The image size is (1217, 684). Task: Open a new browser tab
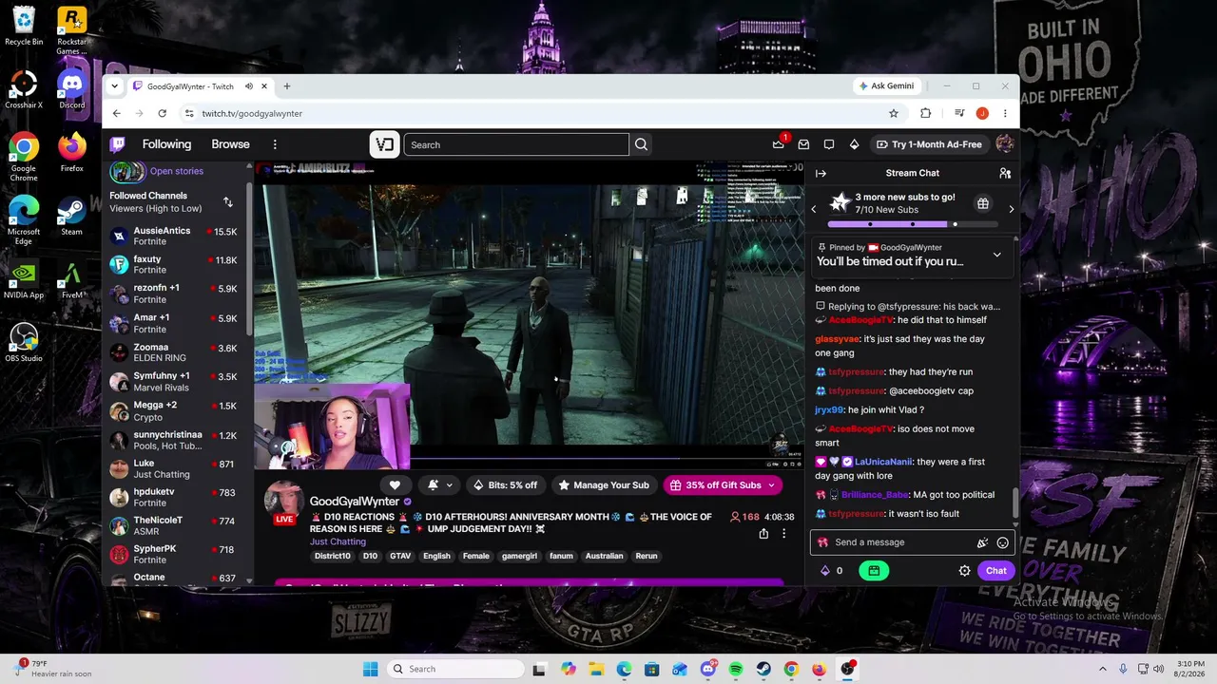286,86
